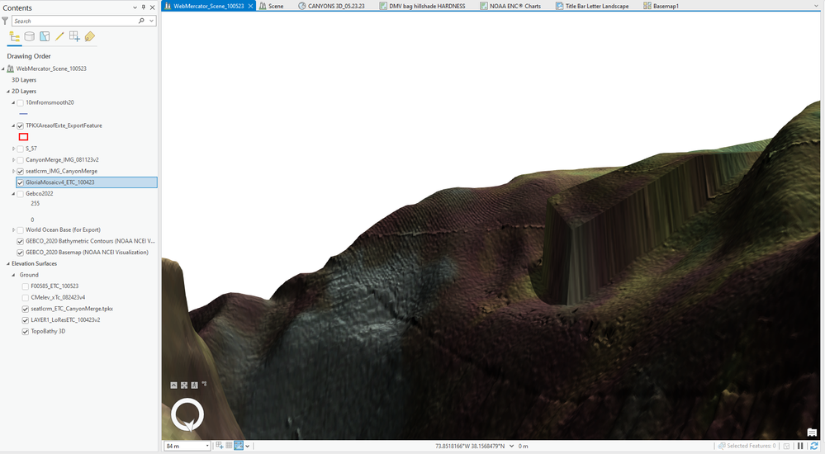
Task: Open the coordinate display units dropdown arrow
Action: coord(511,446)
